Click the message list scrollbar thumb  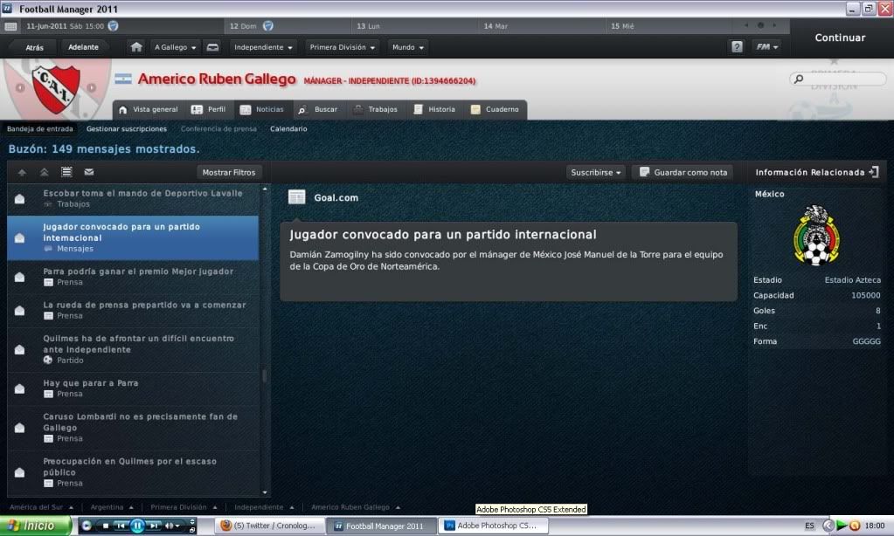(x=265, y=376)
